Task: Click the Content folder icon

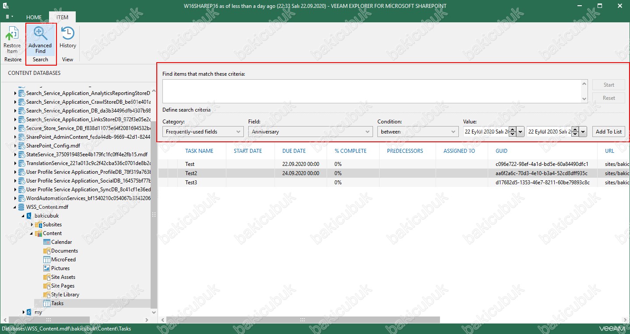Action: [38, 233]
